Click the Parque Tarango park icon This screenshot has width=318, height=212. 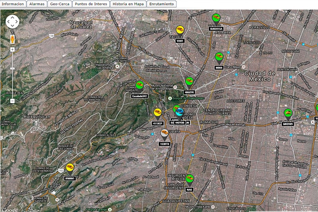coord(110,209)
